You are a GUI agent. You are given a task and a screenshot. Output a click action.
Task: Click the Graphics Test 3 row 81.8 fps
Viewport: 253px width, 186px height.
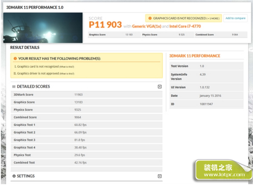click(x=86, y=140)
